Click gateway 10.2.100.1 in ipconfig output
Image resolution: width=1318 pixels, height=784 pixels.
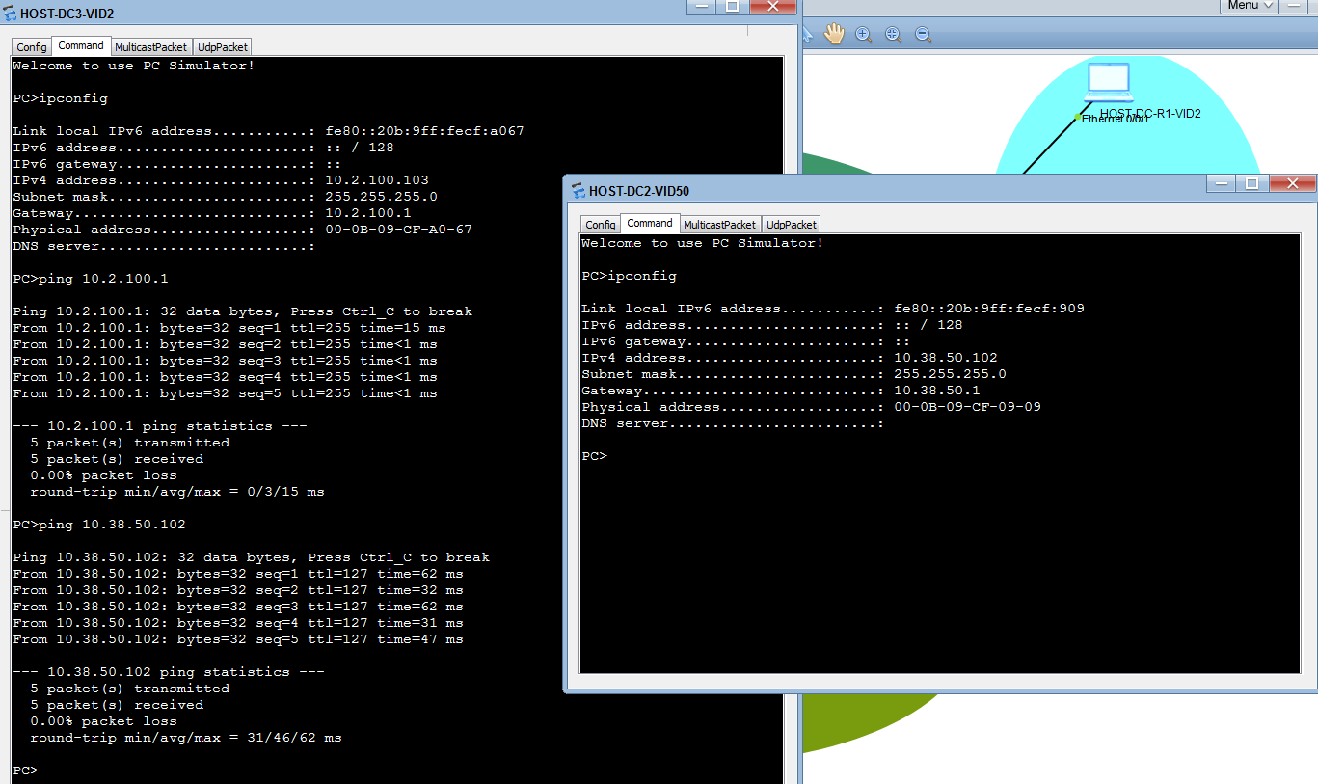[368, 213]
